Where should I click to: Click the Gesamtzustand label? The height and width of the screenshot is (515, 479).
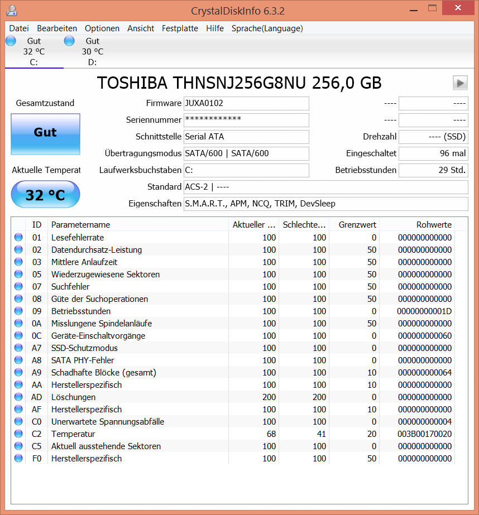pyautogui.click(x=45, y=103)
